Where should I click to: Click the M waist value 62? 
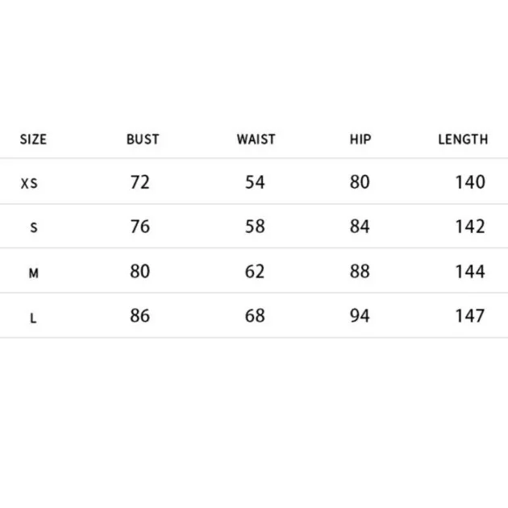coord(255,271)
